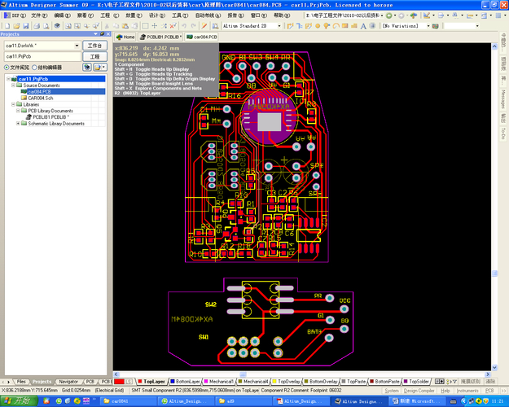Collapse the Libraries tree node
The image size is (509, 407).
point(13,104)
